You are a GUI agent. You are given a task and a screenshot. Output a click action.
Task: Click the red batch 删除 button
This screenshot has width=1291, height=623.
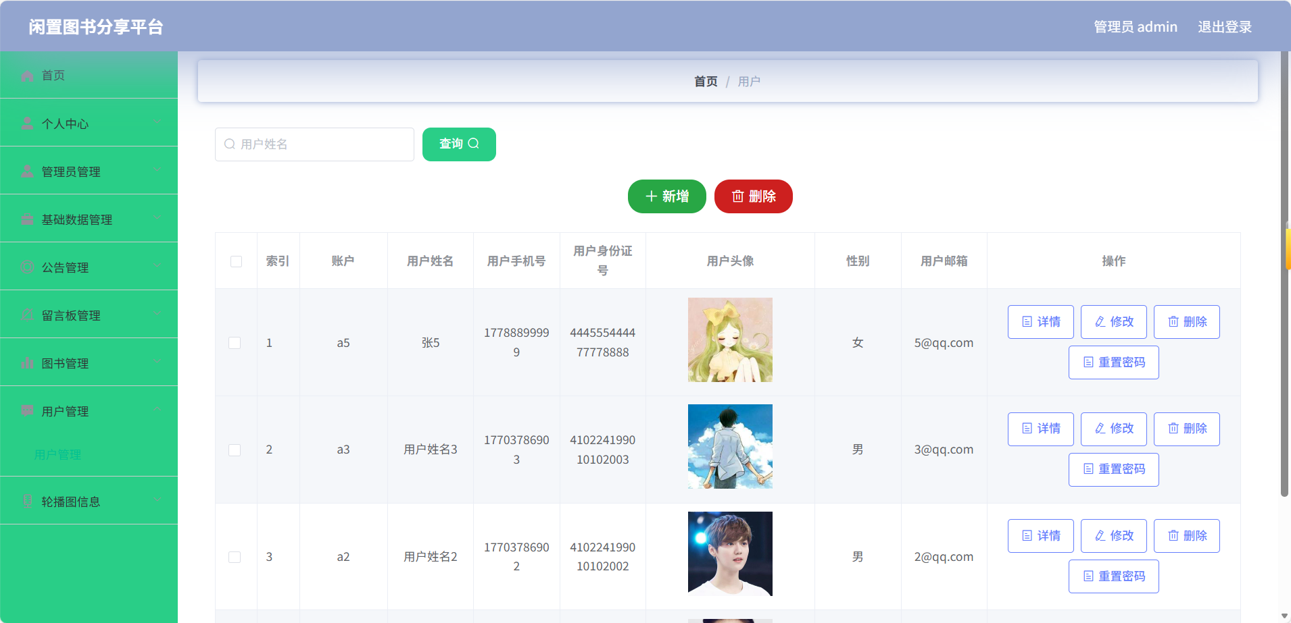pyautogui.click(x=754, y=196)
